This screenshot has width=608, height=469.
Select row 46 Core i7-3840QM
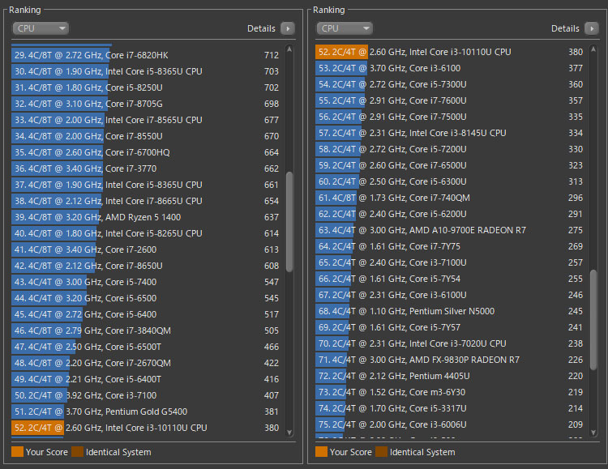pyautogui.click(x=148, y=330)
